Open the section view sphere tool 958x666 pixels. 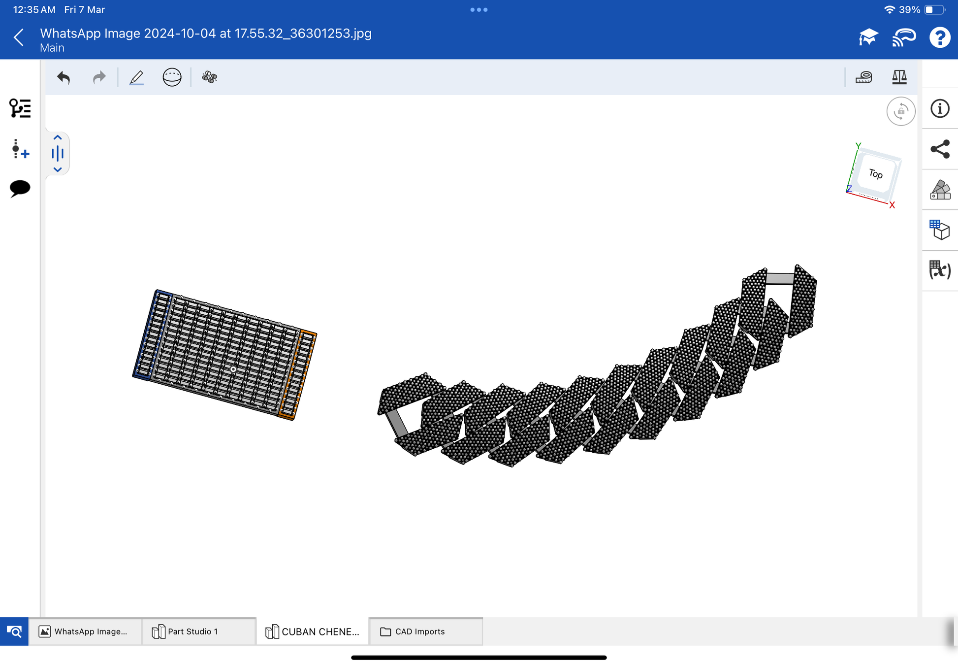click(172, 77)
